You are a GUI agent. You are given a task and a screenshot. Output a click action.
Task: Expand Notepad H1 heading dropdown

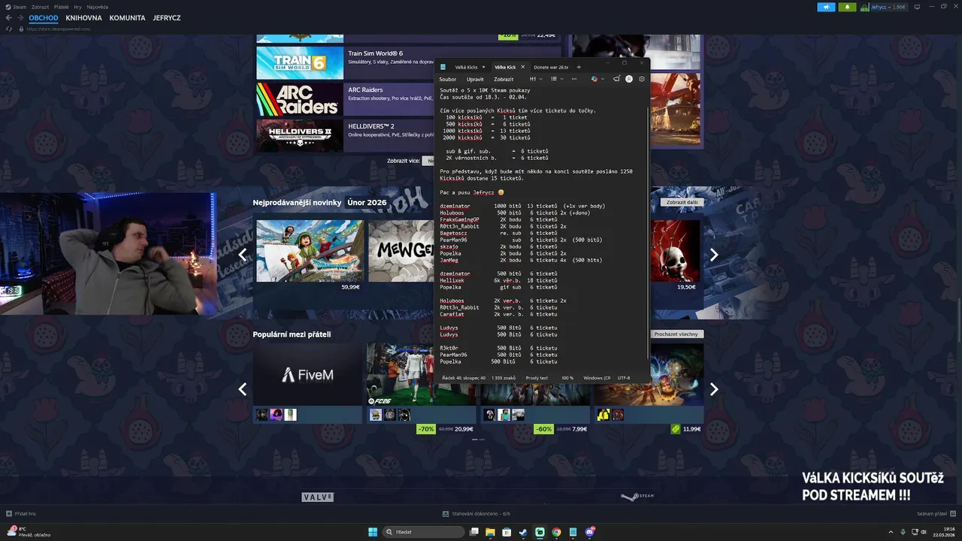(536, 79)
